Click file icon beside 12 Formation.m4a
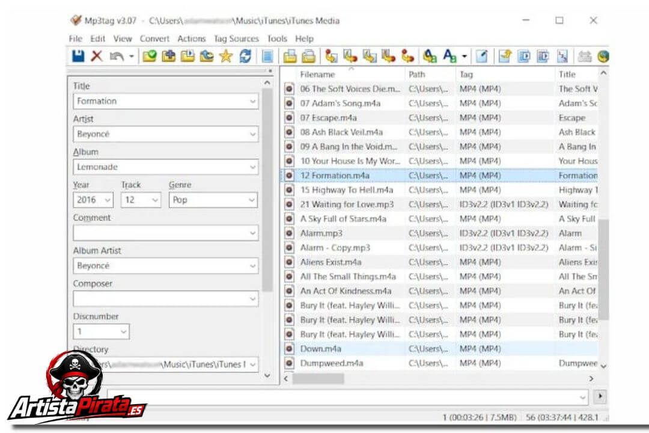This screenshot has width=649, height=433. pos(289,175)
